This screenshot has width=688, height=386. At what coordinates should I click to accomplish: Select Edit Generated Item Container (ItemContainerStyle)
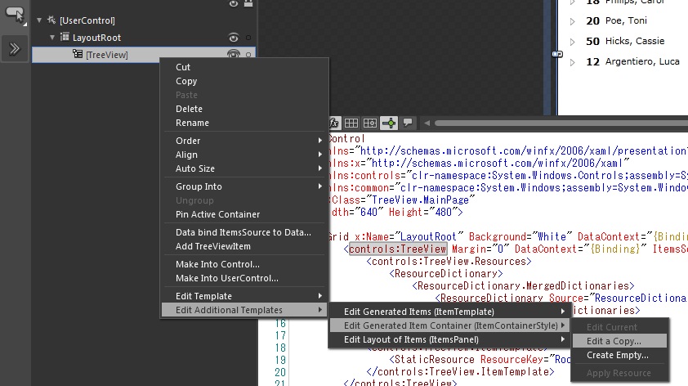[x=449, y=325]
